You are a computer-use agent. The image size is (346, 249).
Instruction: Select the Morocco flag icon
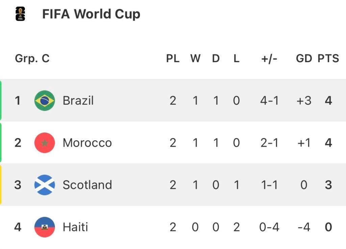tap(45, 143)
